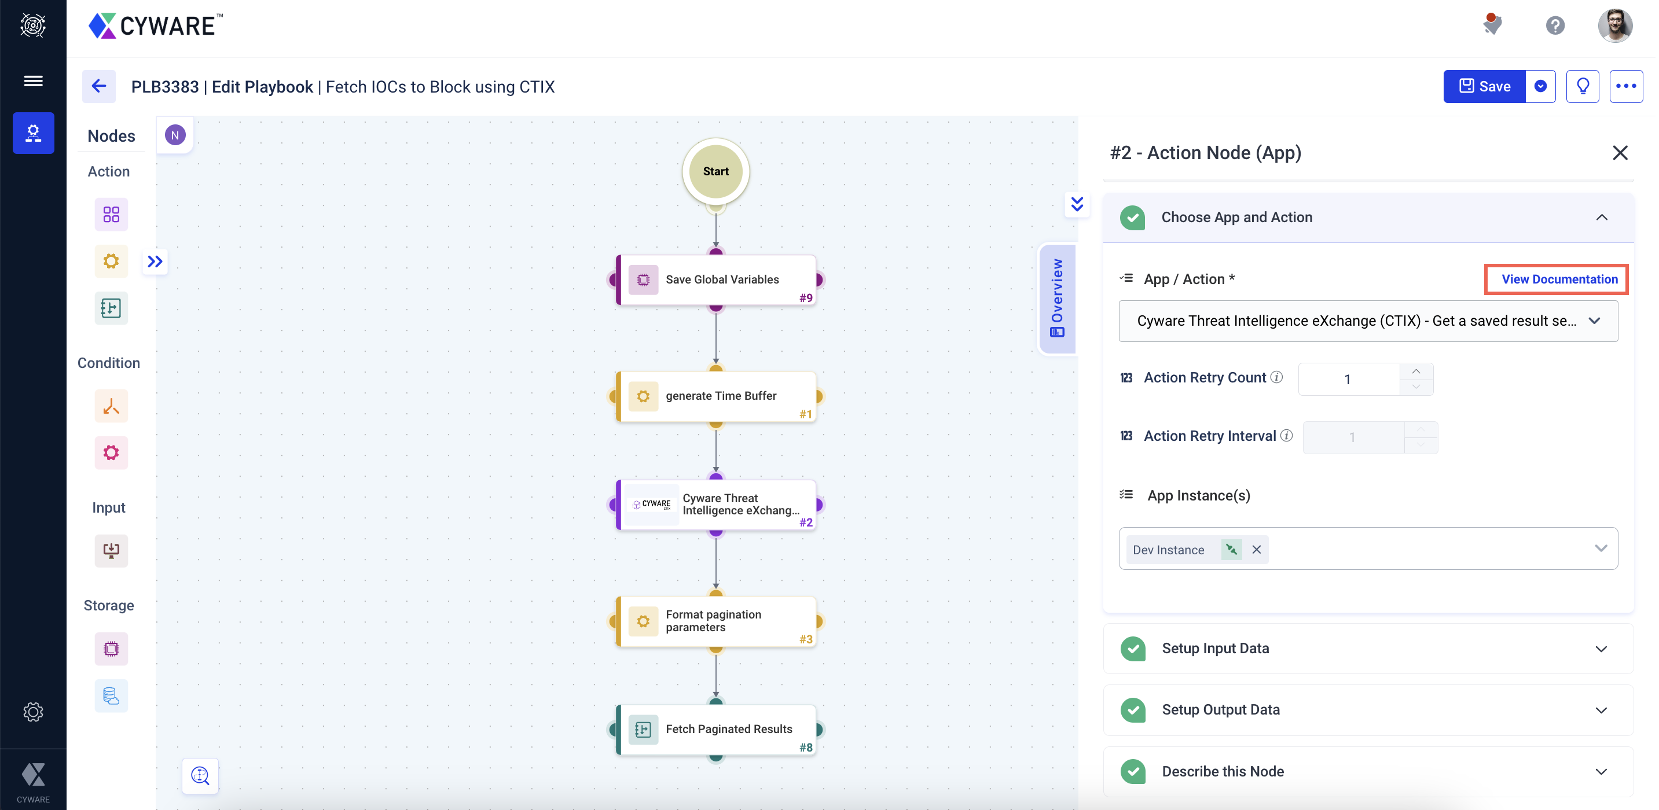The image size is (1659, 810).
Task: Open settings gear in left sidebar
Action: click(x=33, y=712)
